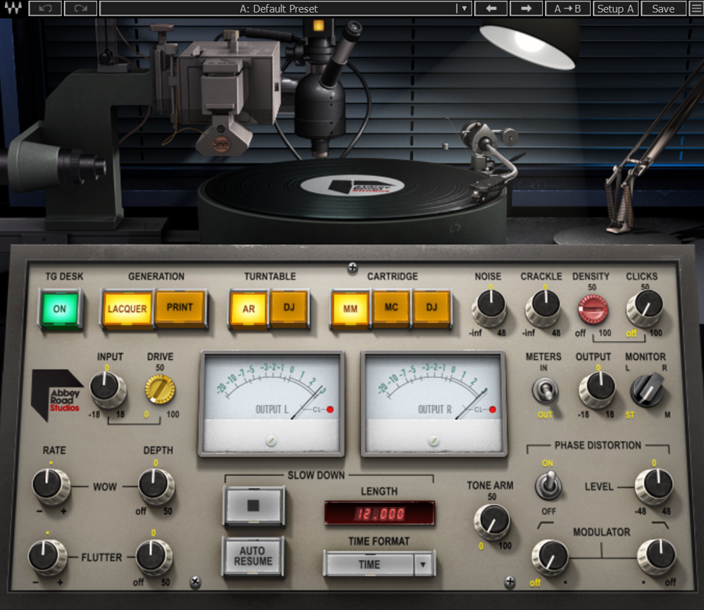The width and height of the screenshot is (704, 610).
Task: Select the MC cartridge button
Action: click(391, 308)
